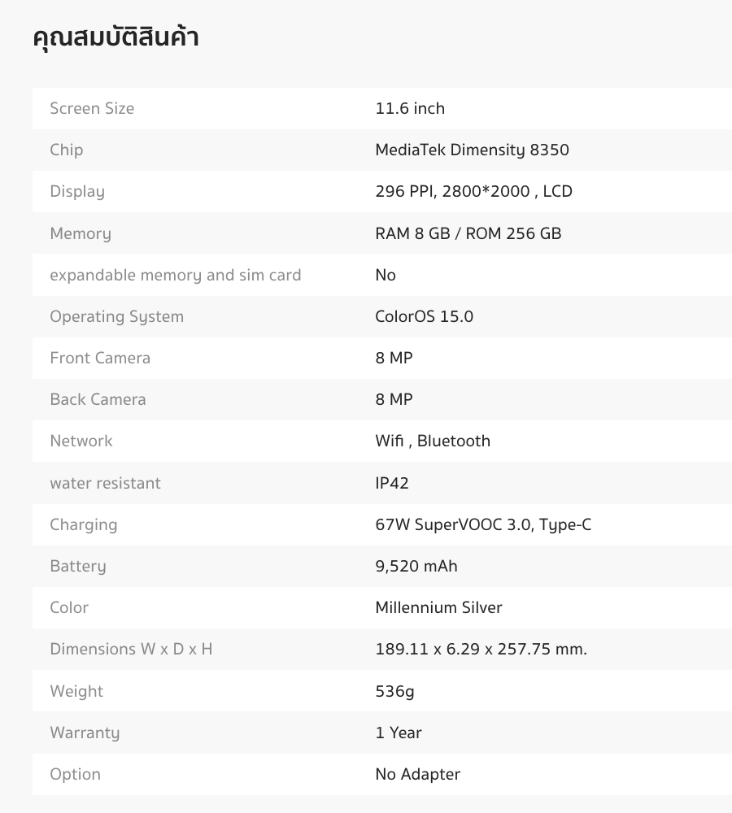Select Wifi , Bluetooth network value
The image size is (732, 813).
pos(433,441)
